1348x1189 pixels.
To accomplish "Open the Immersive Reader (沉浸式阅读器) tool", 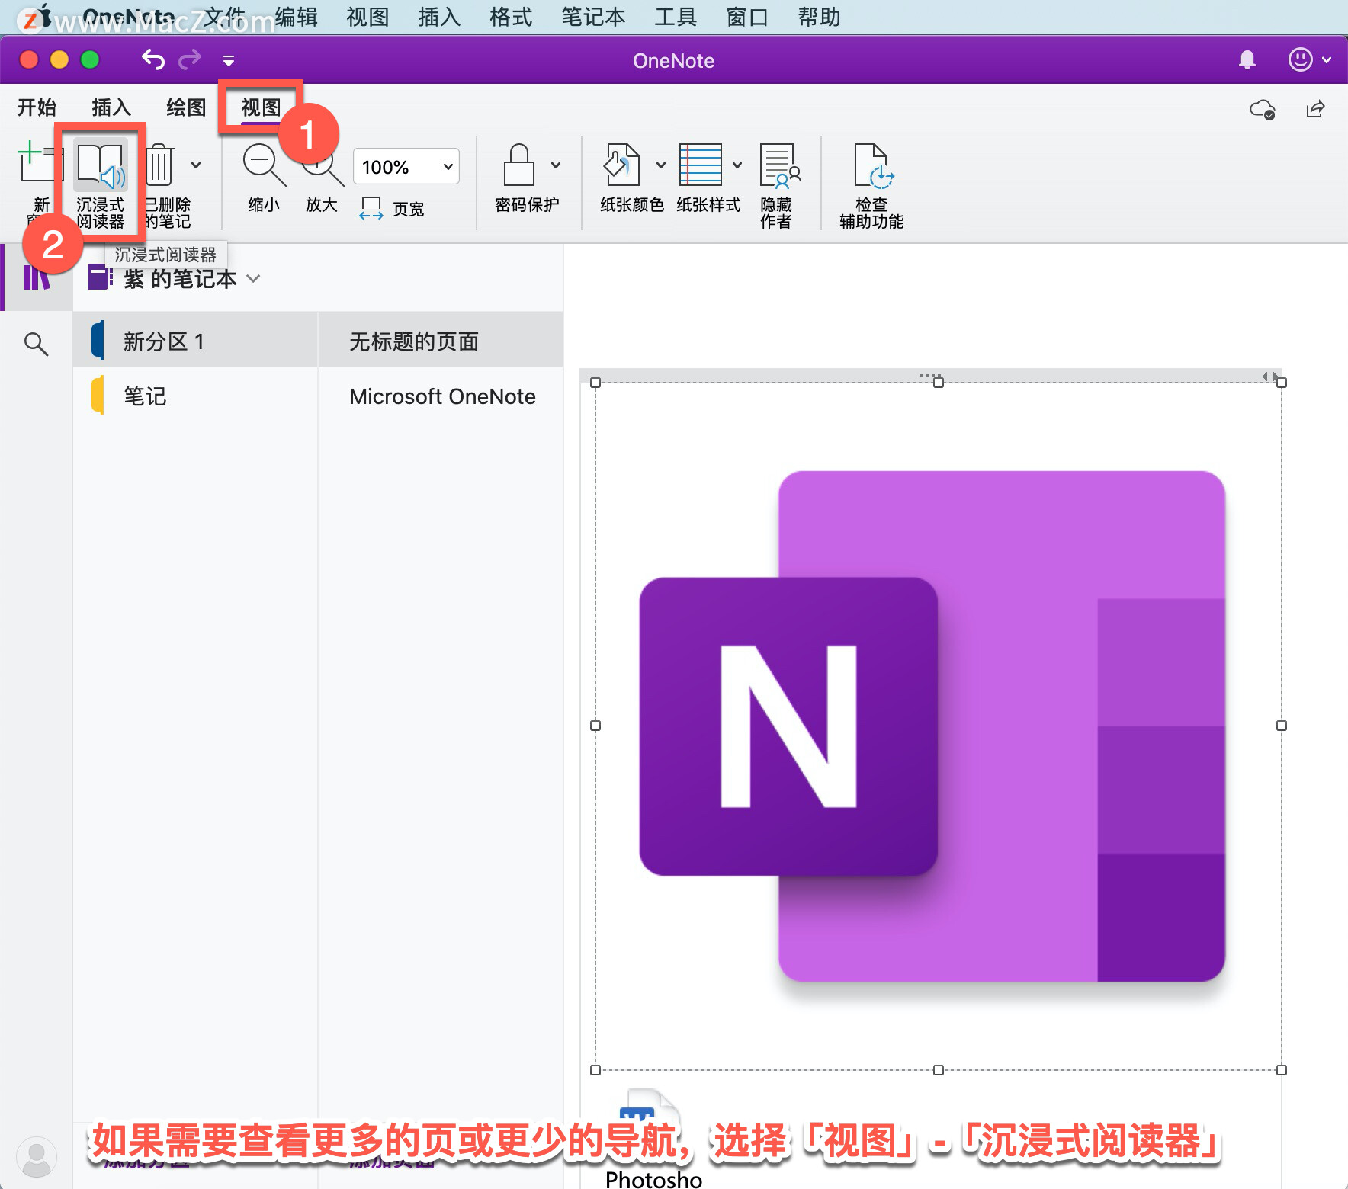I will coord(100,185).
